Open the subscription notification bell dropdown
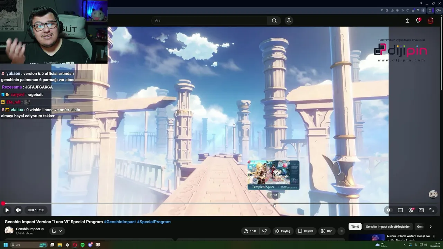The image size is (443, 249). (57, 231)
